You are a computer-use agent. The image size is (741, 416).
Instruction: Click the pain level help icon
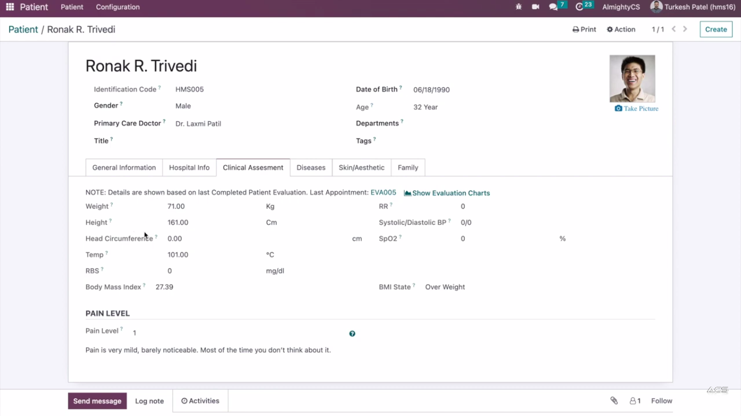click(x=352, y=334)
